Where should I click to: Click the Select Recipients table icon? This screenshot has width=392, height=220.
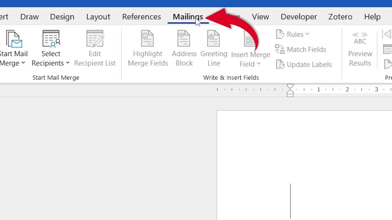click(x=51, y=39)
